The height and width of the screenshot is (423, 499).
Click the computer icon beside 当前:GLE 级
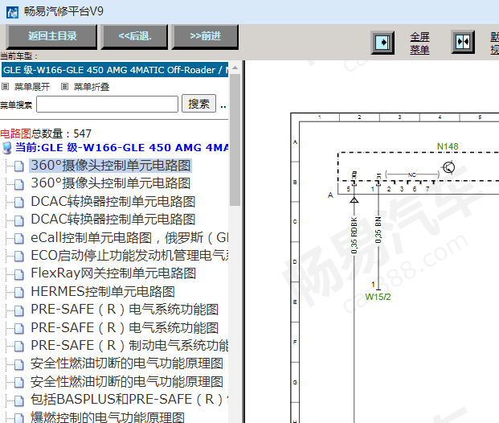[7, 148]
